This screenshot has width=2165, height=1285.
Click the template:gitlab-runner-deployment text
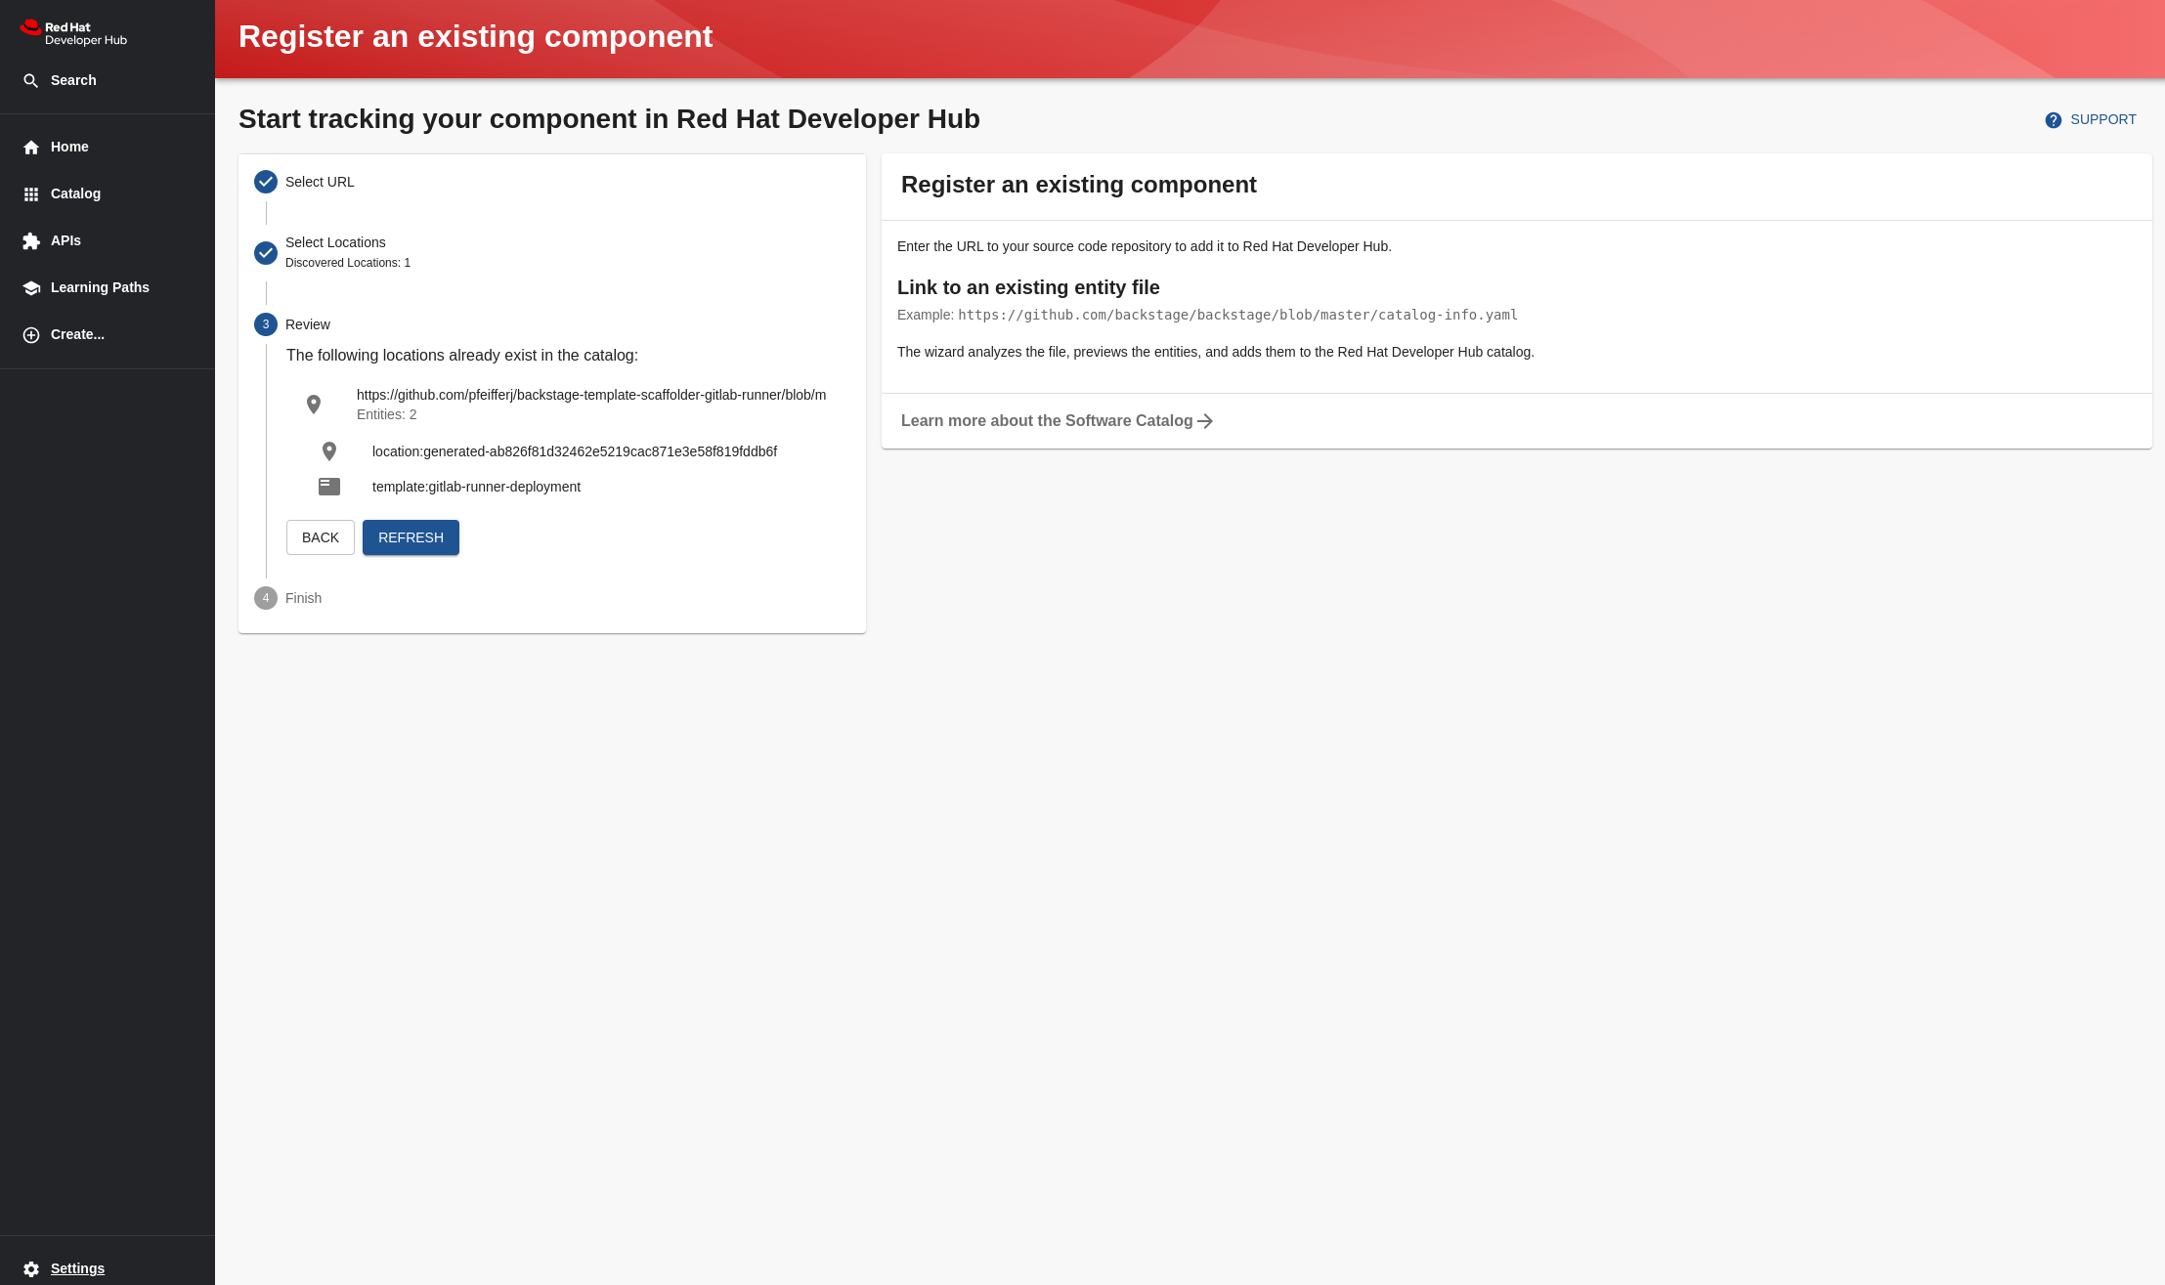point(476,487)
